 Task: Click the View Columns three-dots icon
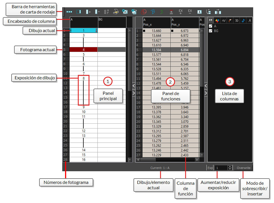point(69,12)
